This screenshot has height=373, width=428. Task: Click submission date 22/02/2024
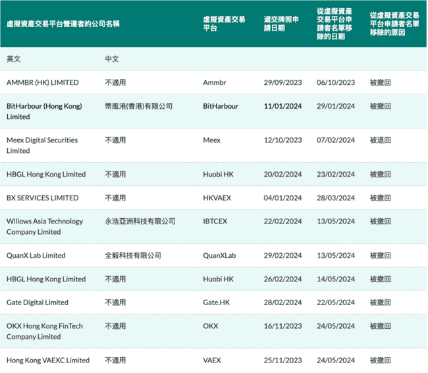(282, 221)
